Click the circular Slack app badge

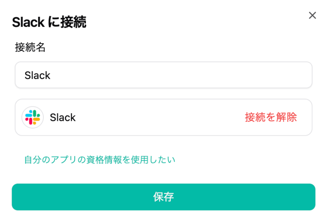click(x=33, y=117)
